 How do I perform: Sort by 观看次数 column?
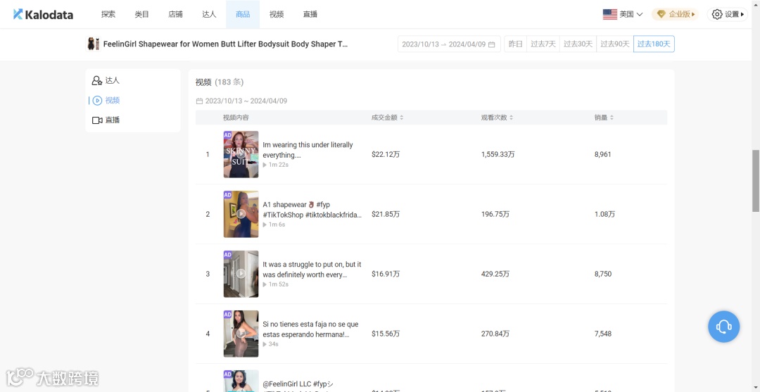click(497, 118)
